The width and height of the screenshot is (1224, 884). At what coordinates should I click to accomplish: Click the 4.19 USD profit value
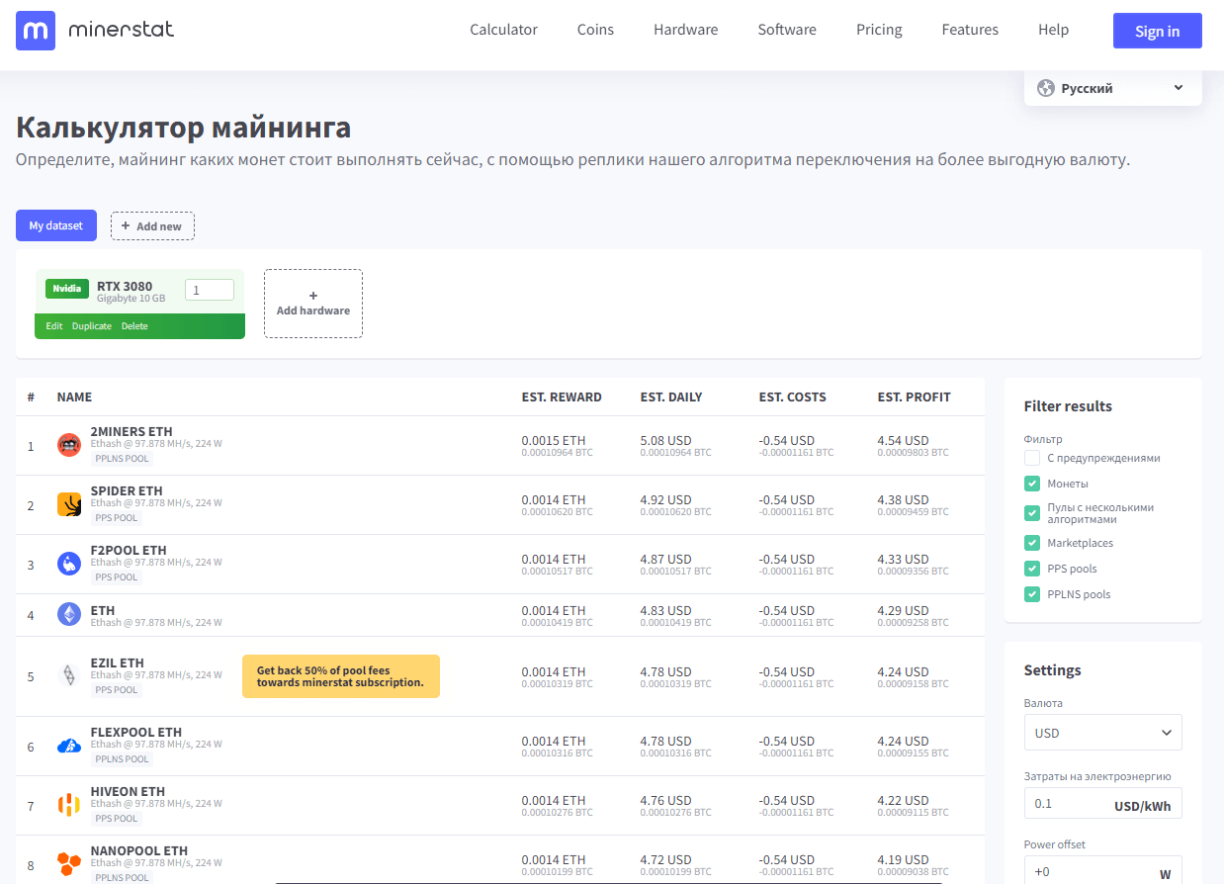[x=904, y=860]
